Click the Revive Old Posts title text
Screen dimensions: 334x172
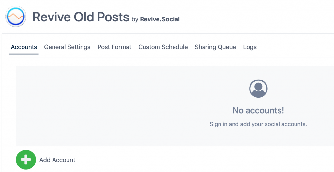tap(81, 17)
